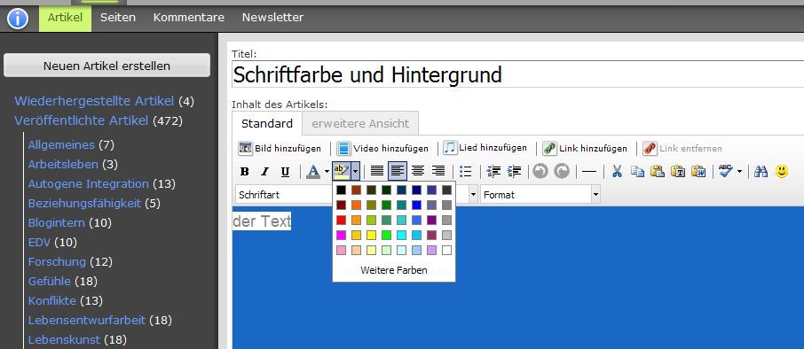Viewport: 804px width, 349px height.
Task: Open the Beziehungsfähigkeit category
Action: click(x=84, y=203)
